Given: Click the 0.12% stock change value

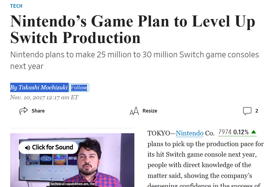Looking at the screenshot, I should [241, 132].
